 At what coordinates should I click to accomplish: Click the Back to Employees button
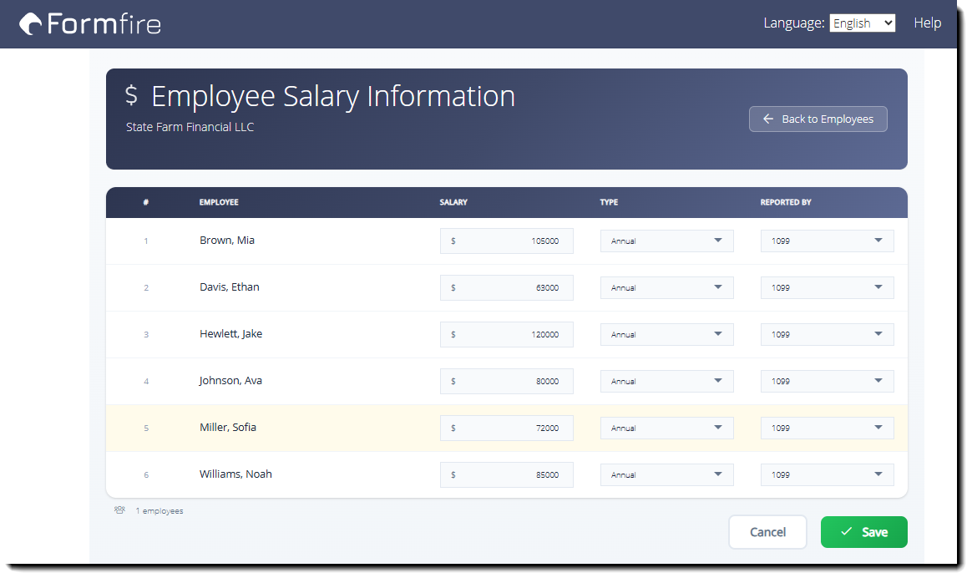[x=818, y=119]
